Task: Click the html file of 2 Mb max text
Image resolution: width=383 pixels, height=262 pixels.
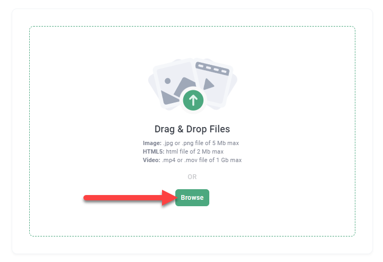Action: coord(194,151)
